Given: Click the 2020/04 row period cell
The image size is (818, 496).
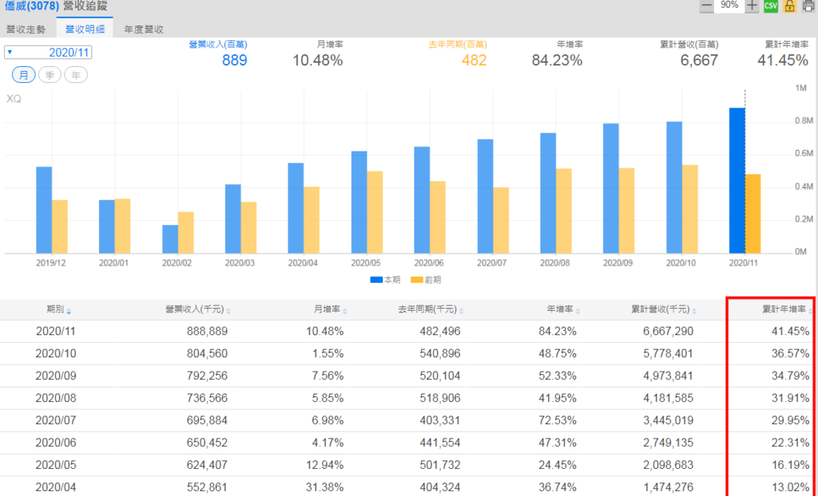Looking at the screenshot, I should pos(56,488).
